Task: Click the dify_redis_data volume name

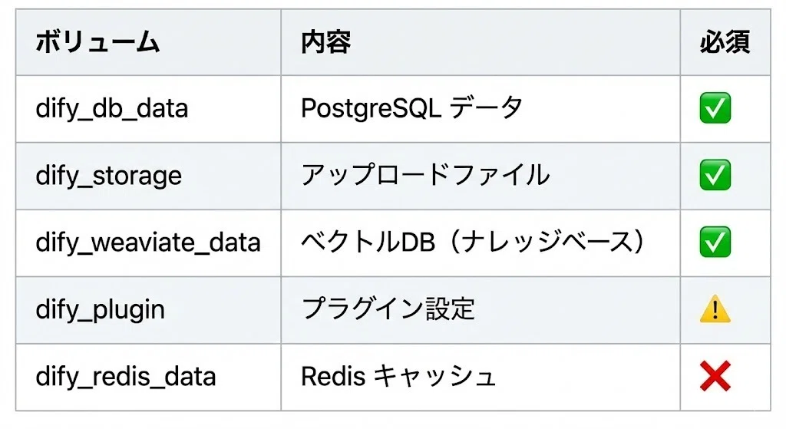Action: click(126, 376)
